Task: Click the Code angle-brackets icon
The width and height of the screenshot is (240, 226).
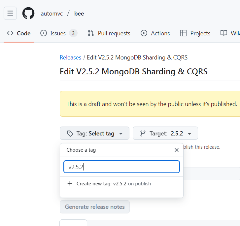Action: tap(10, 33)
